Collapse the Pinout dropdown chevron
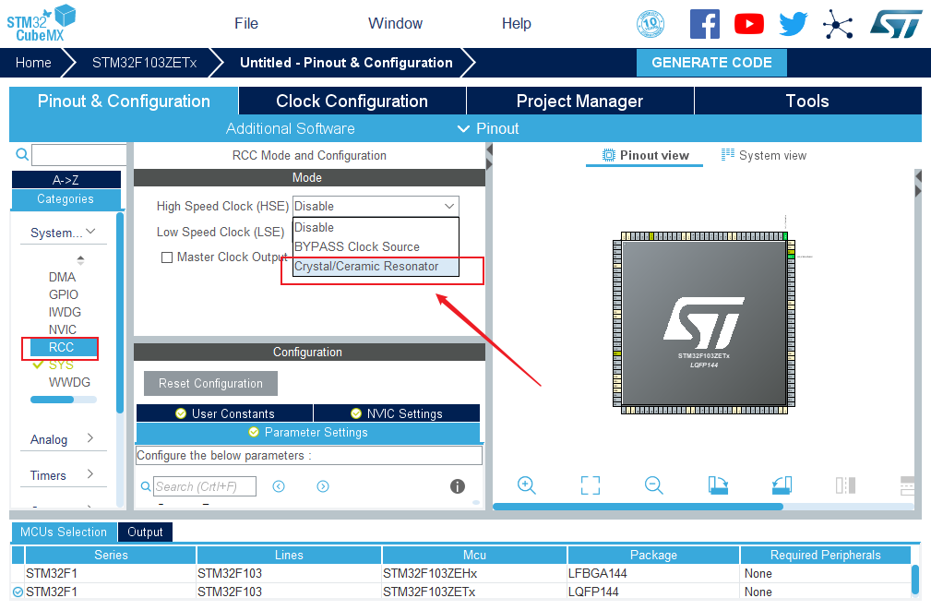This screenshot has width=931, height=610. (463, 129)
